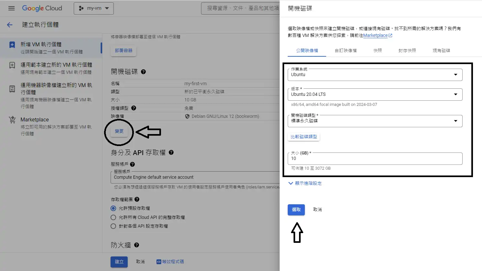Image resolution: width=482 pixels, height=271 pixels.
Task: Select 針對各個 API 設定存取權 radio button
Action: click(x=113, y=226)
